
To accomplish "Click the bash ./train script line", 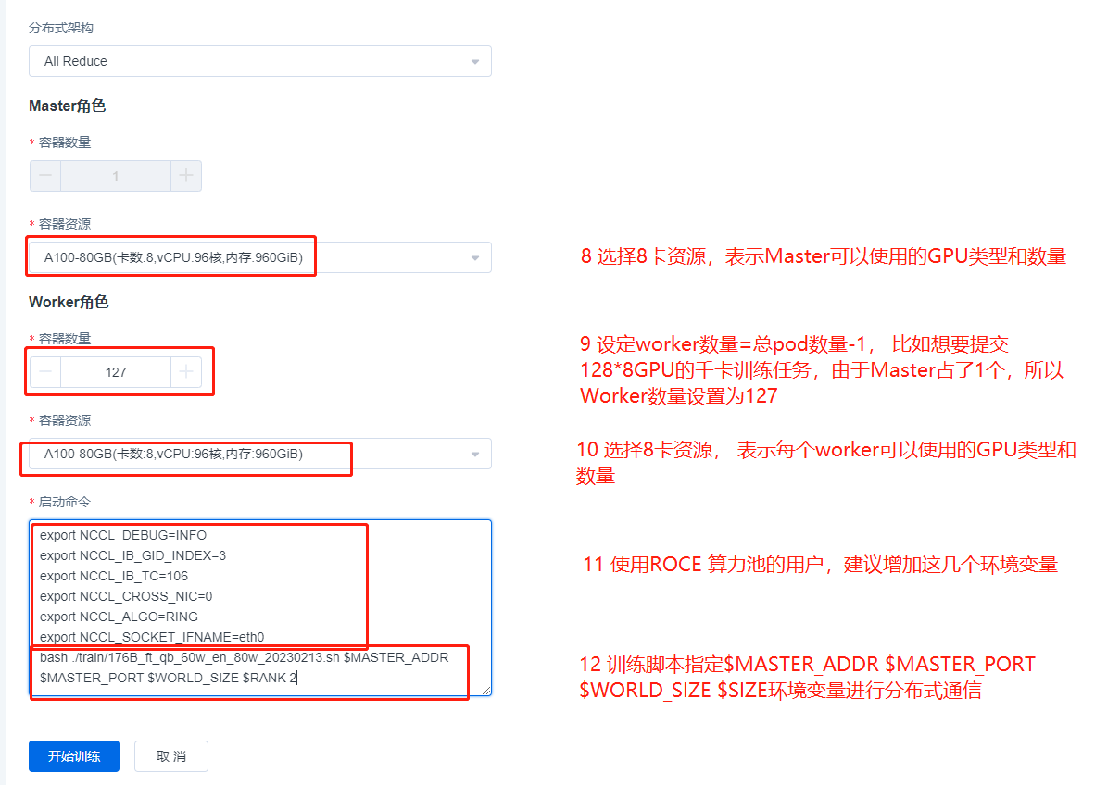I will pos(244,657).
